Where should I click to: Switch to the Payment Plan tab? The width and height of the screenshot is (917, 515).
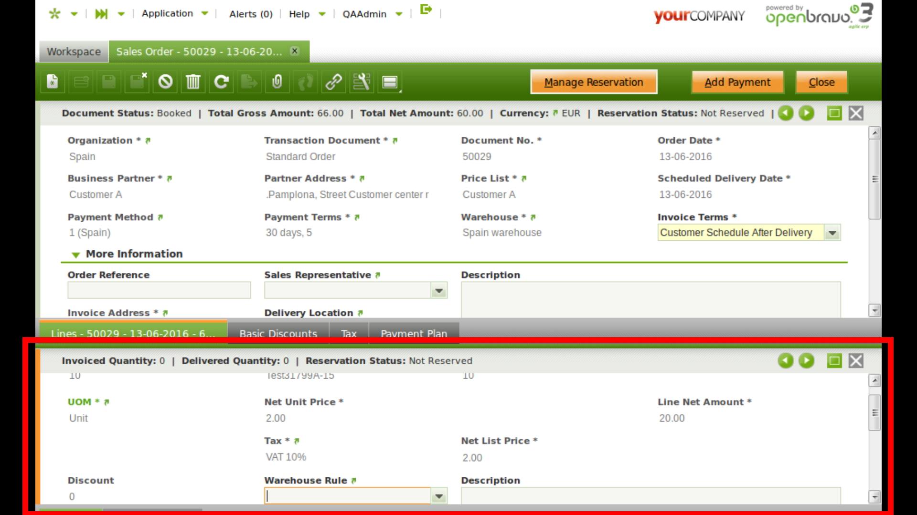(414, 333)
